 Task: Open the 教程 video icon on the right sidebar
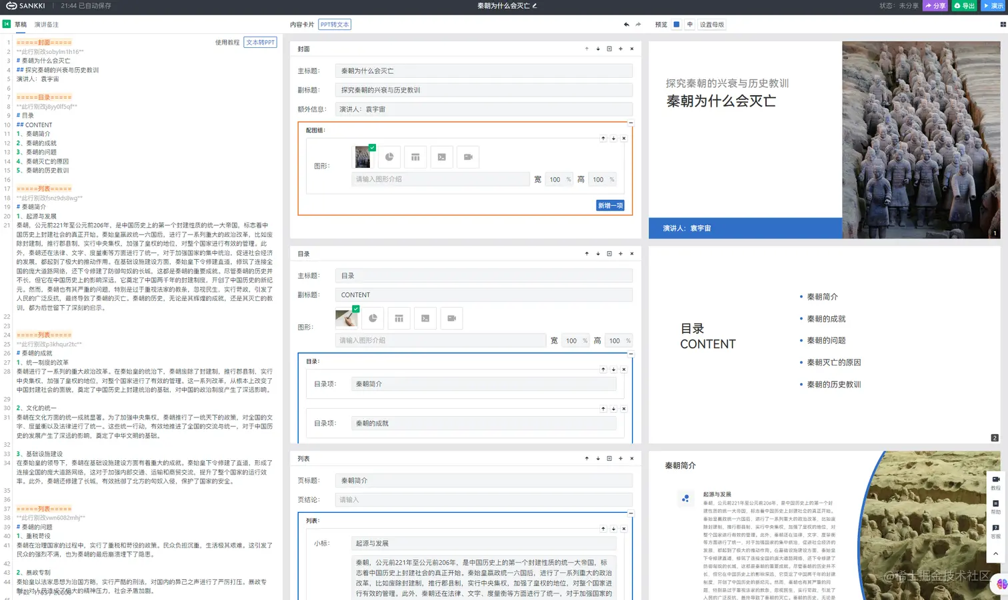point(995,482)
